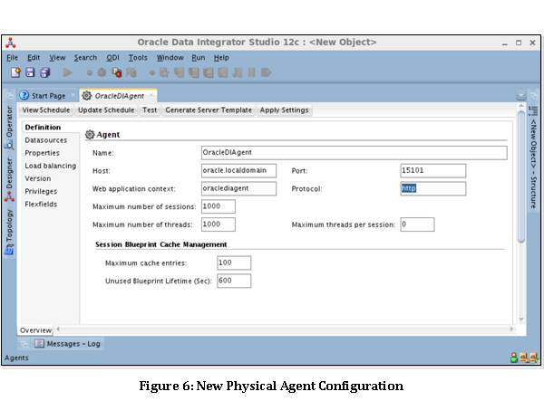Click the Web application context field

click(238, 188)
